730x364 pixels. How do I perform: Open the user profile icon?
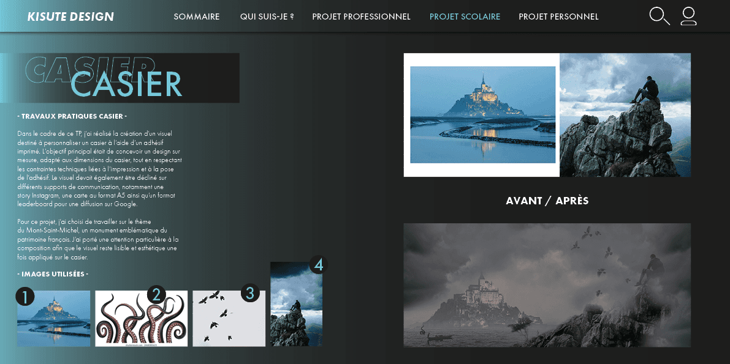click(688, 17)
